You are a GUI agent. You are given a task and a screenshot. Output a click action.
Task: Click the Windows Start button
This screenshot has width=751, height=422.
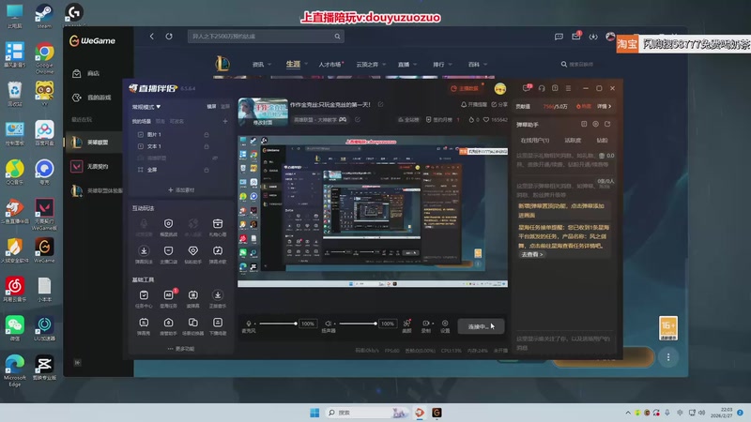(x=314, y=413)
